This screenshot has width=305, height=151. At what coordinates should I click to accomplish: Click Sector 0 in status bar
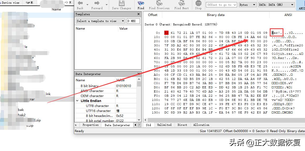(x=262, y=131)
